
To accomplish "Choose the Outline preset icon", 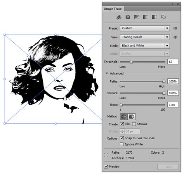I will [x=163, y=17].
